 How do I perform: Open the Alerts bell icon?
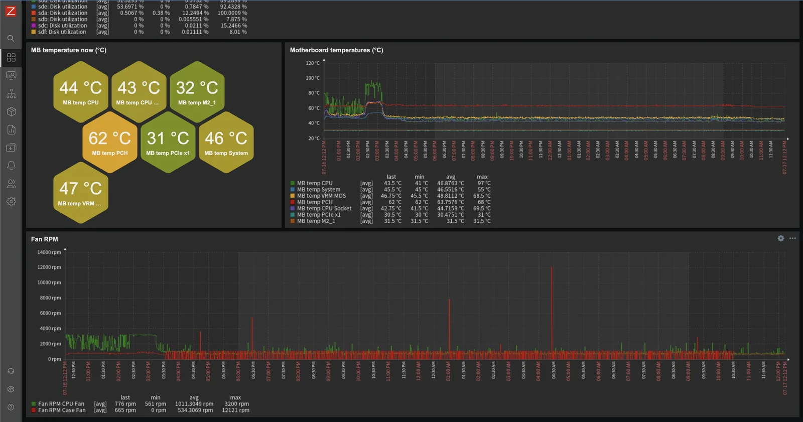coord(11,166)
